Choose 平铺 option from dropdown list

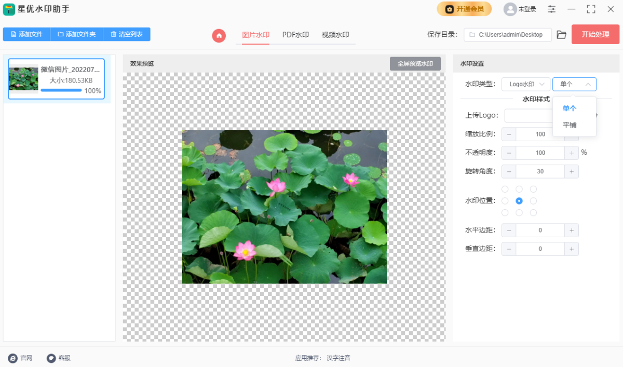point(570,125)
